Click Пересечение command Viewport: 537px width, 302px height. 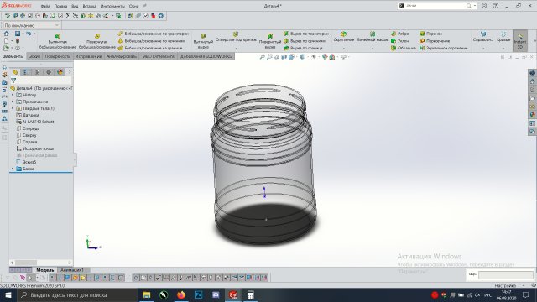[435, 41]
